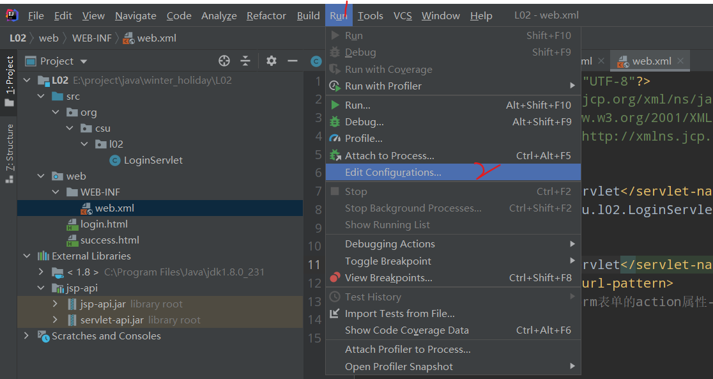Click the WEB-INF breadcrumb

pos(92,38)
